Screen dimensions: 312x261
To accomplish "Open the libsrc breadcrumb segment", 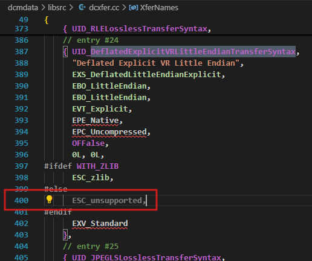I will tap(57, 8).
